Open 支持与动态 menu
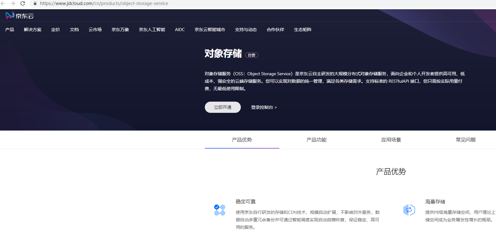This screenshot has width=496, height=244. (x=246, y=30)
